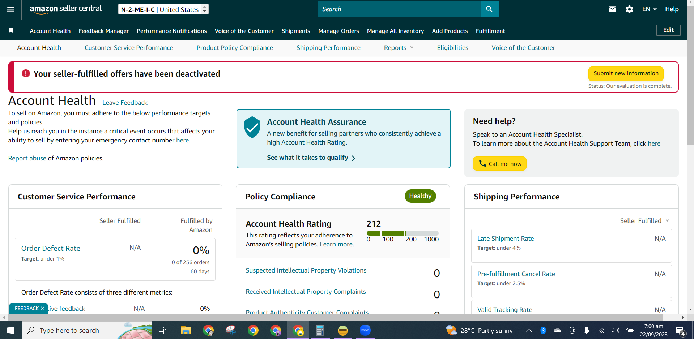Click the volume speaker tray icon
Viewport: 694px width, 339px height.
(x=615, y=330)
